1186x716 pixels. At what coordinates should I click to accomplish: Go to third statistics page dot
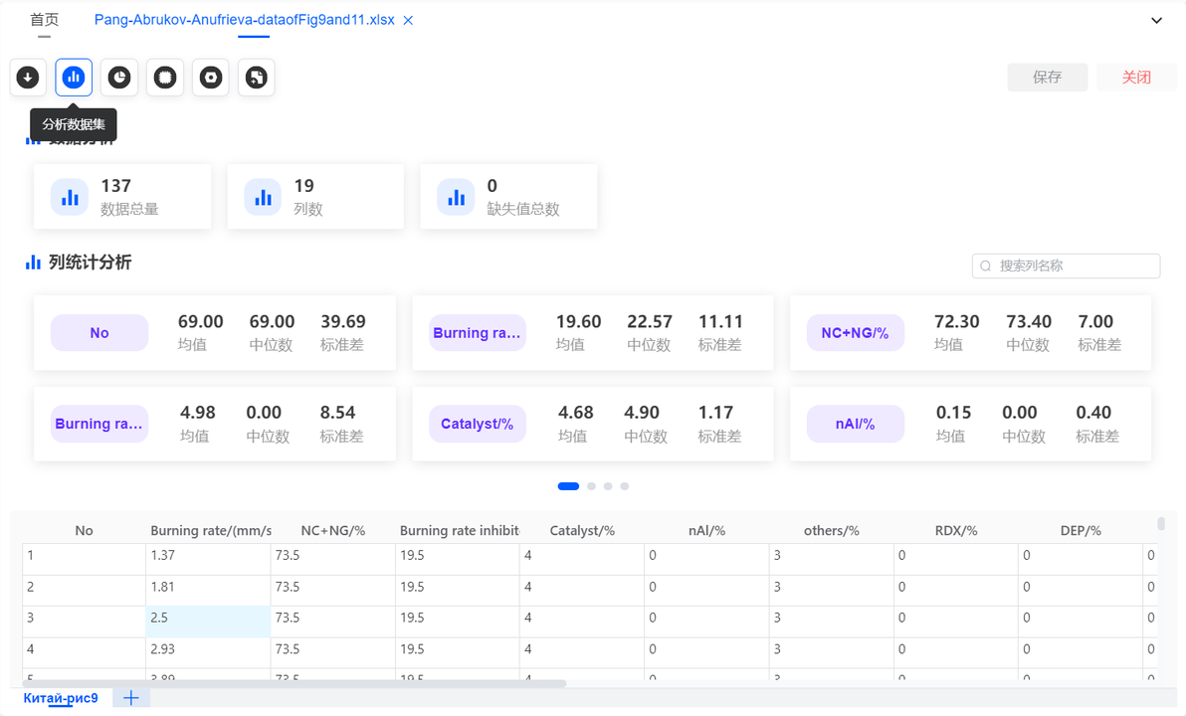click(x=608, y=486)
